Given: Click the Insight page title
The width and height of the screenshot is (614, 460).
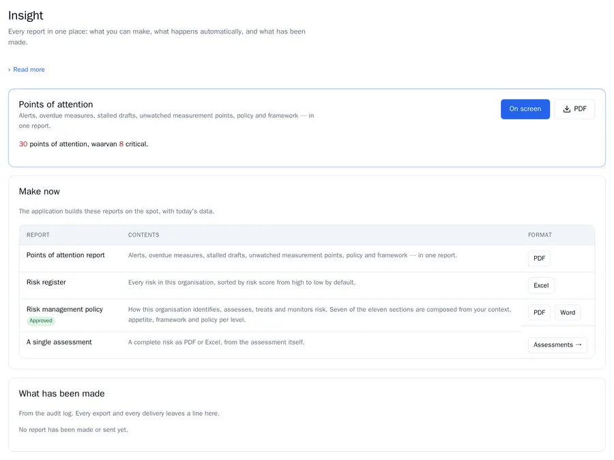Looking at the screenshot, I should point(25,15).
